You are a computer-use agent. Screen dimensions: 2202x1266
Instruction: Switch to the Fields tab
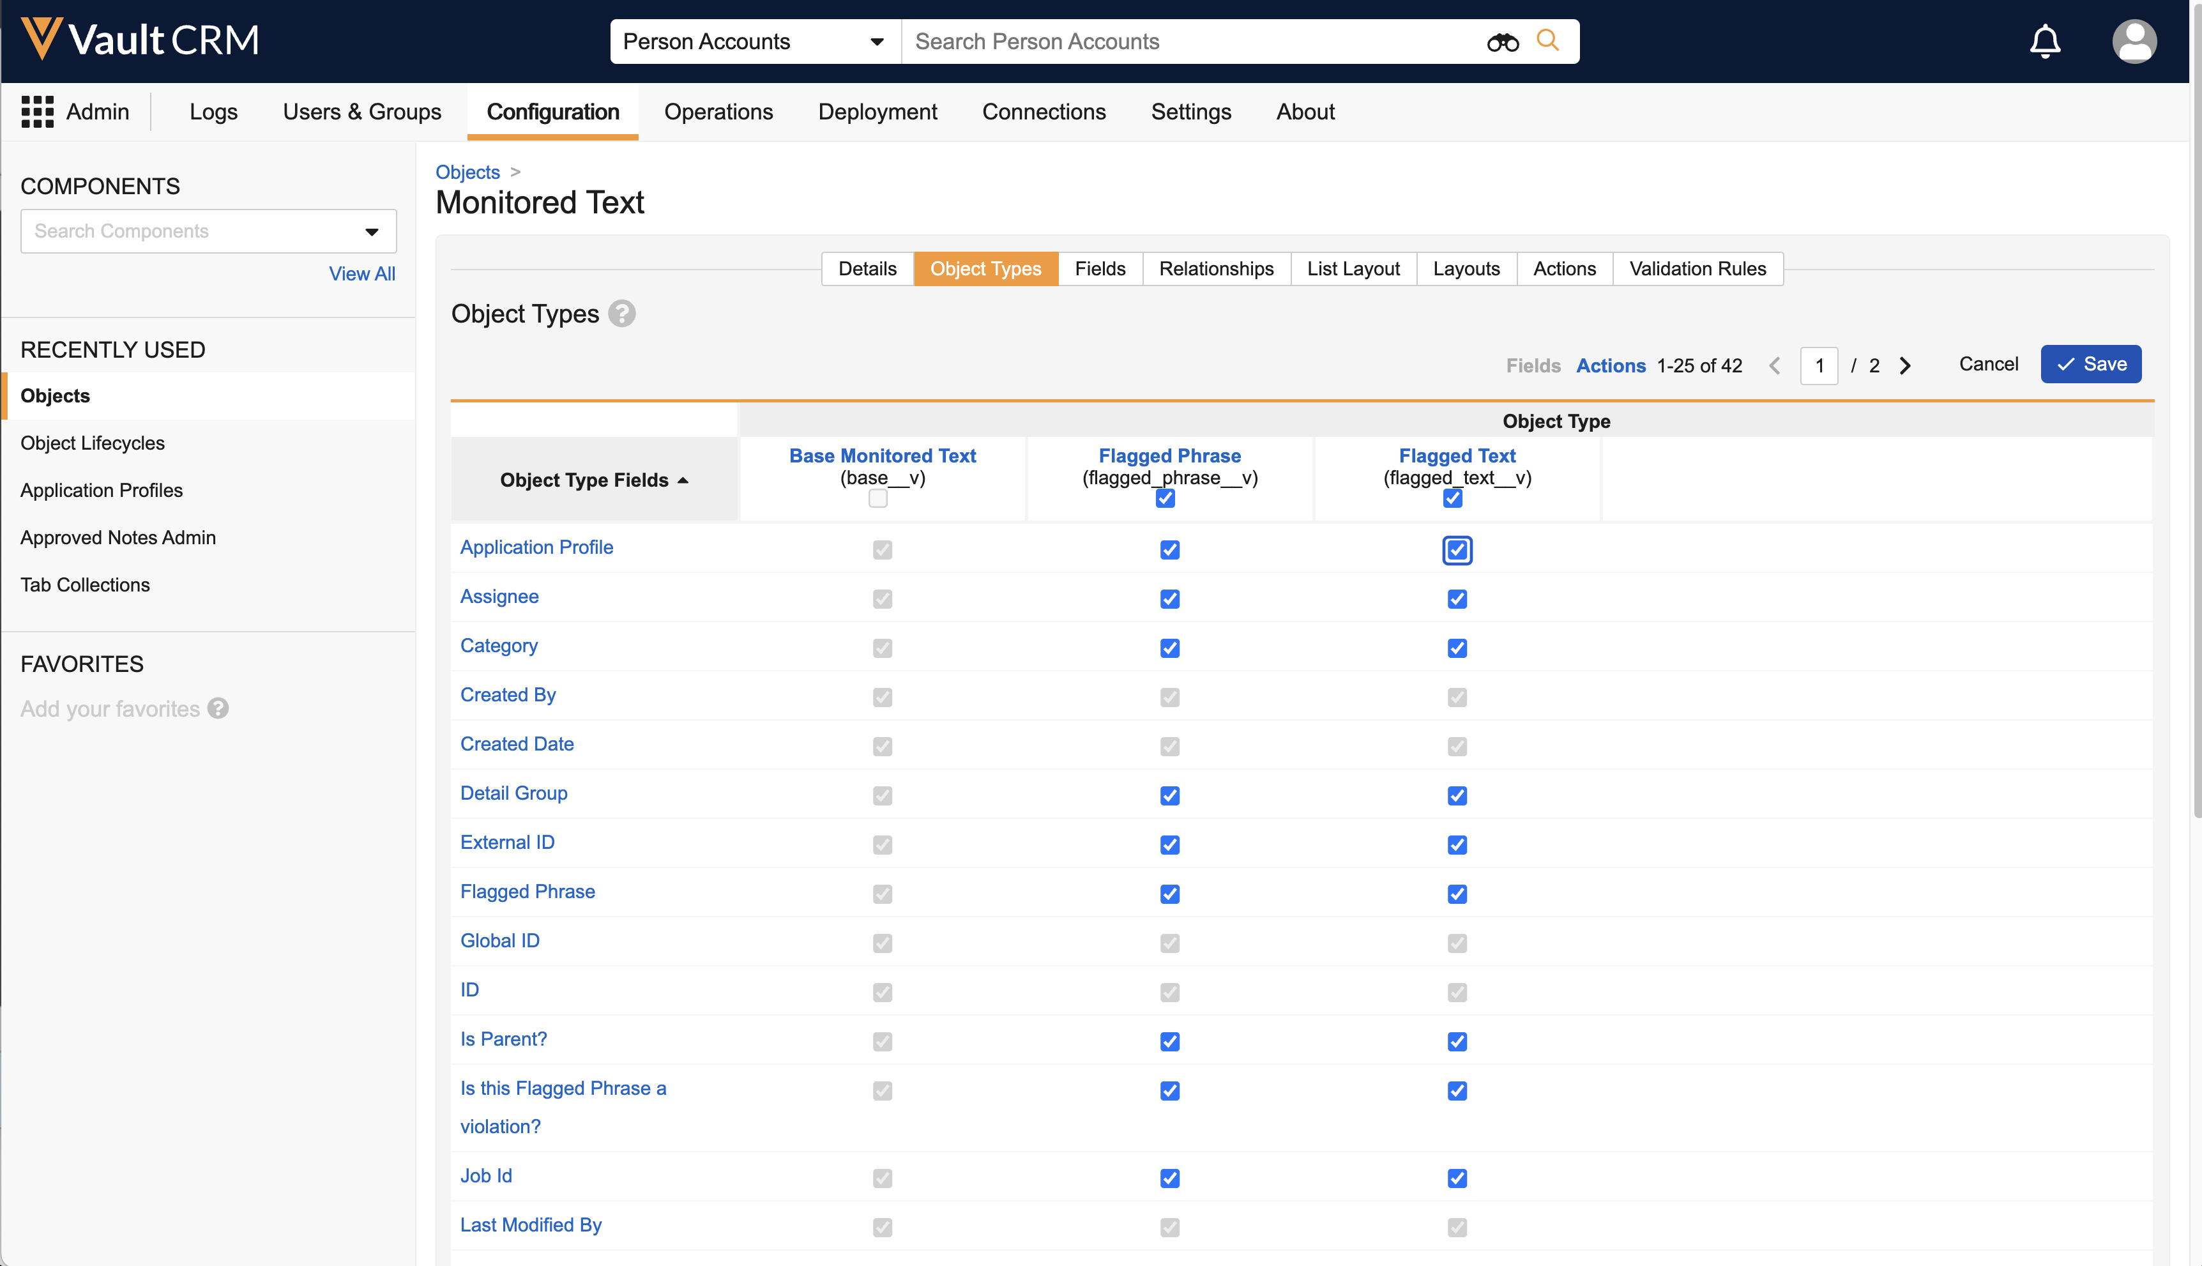point(1099,269)
